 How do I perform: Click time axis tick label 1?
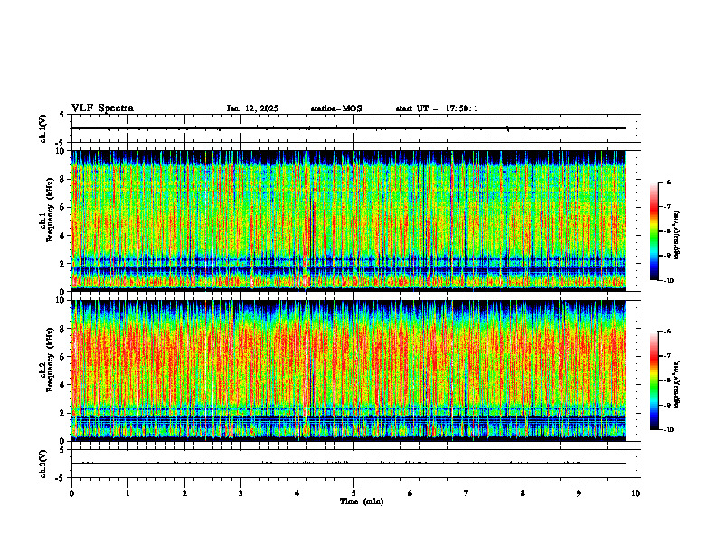tap(127, 493)
